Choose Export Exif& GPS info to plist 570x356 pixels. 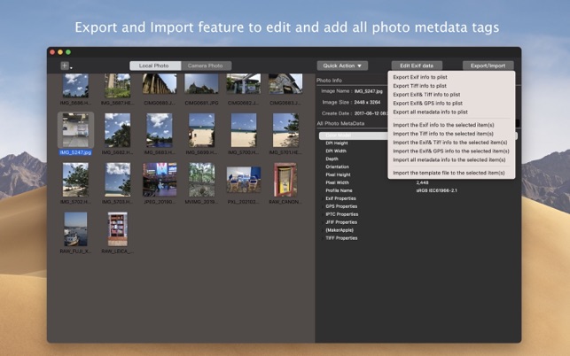427,103
